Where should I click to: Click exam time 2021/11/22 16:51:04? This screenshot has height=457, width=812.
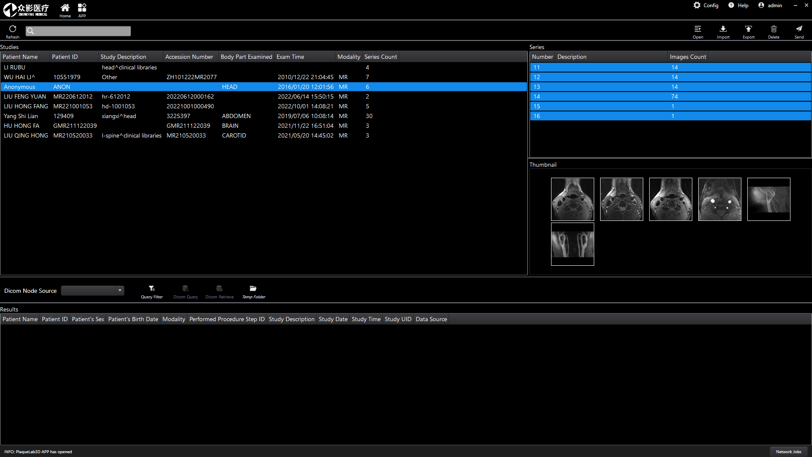pyautogui.click(x=306, y=126)
